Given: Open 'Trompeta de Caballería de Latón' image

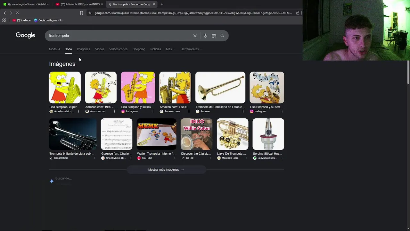Looking at the screenshot, I should (x=220, y=88).
